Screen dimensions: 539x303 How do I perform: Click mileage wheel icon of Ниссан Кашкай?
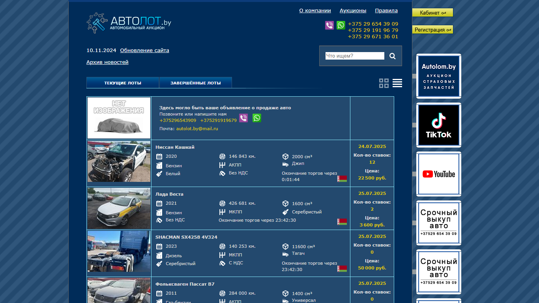coord(222,157)
